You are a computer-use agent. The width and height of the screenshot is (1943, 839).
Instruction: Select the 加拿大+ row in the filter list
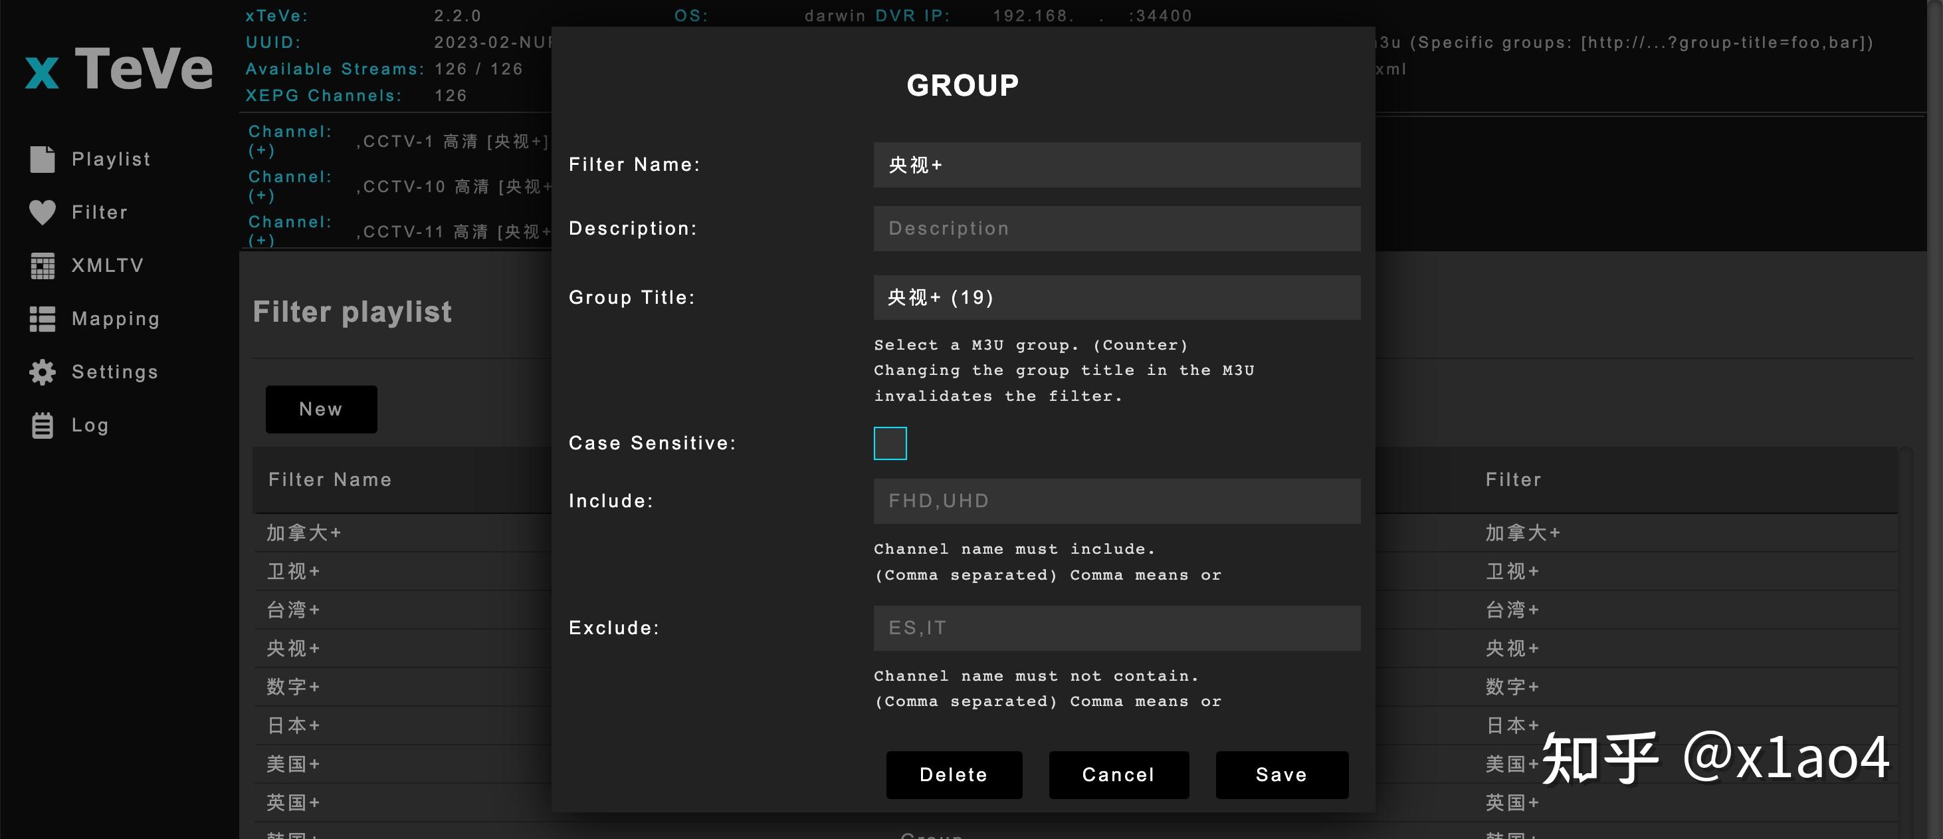click(303, 532)
